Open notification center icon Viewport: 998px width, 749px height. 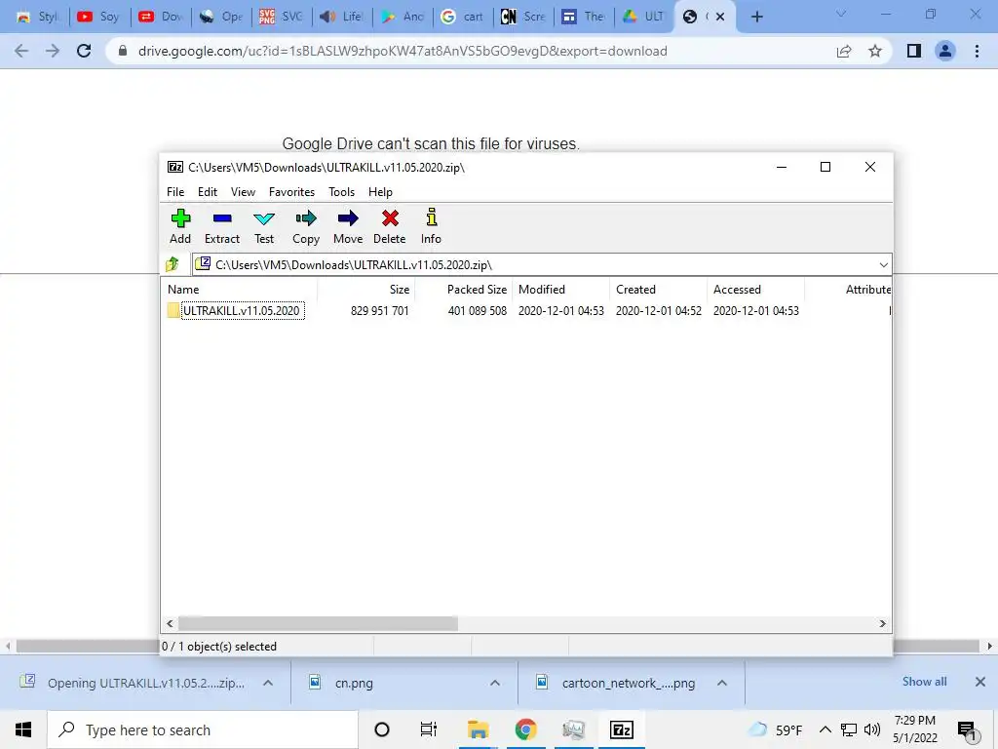967,730
